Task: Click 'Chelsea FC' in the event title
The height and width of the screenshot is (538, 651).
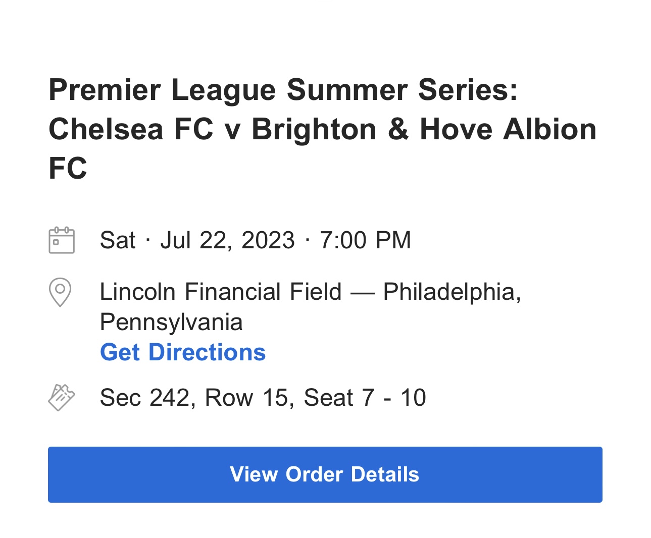Action: coord(131,129)
